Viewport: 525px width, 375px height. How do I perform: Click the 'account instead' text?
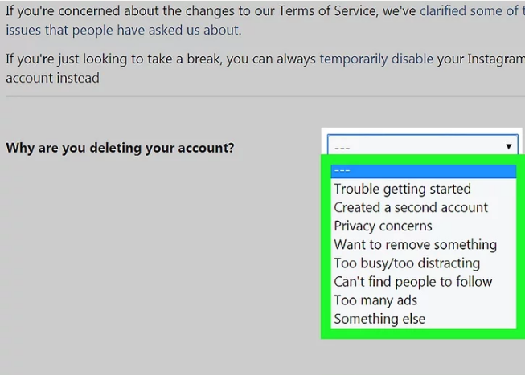pos(52,78)
